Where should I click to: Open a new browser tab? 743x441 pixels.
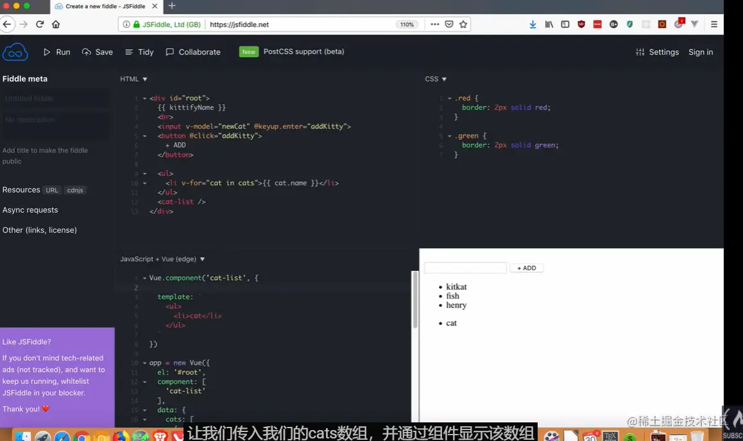(x=172, y=6)
